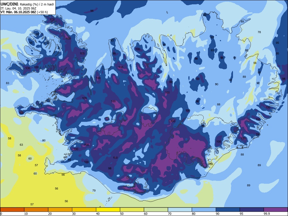This screenshot has width=288, height=216.
Task: Pick the light green 60–70 legend swatch
Action: pyautogui.click(x=156, y=210)
